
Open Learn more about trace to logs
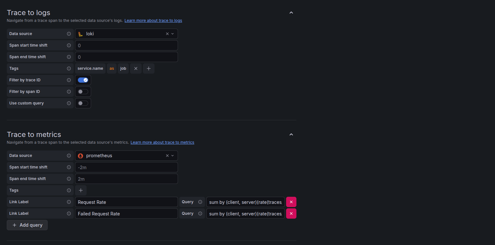point(153,20)
